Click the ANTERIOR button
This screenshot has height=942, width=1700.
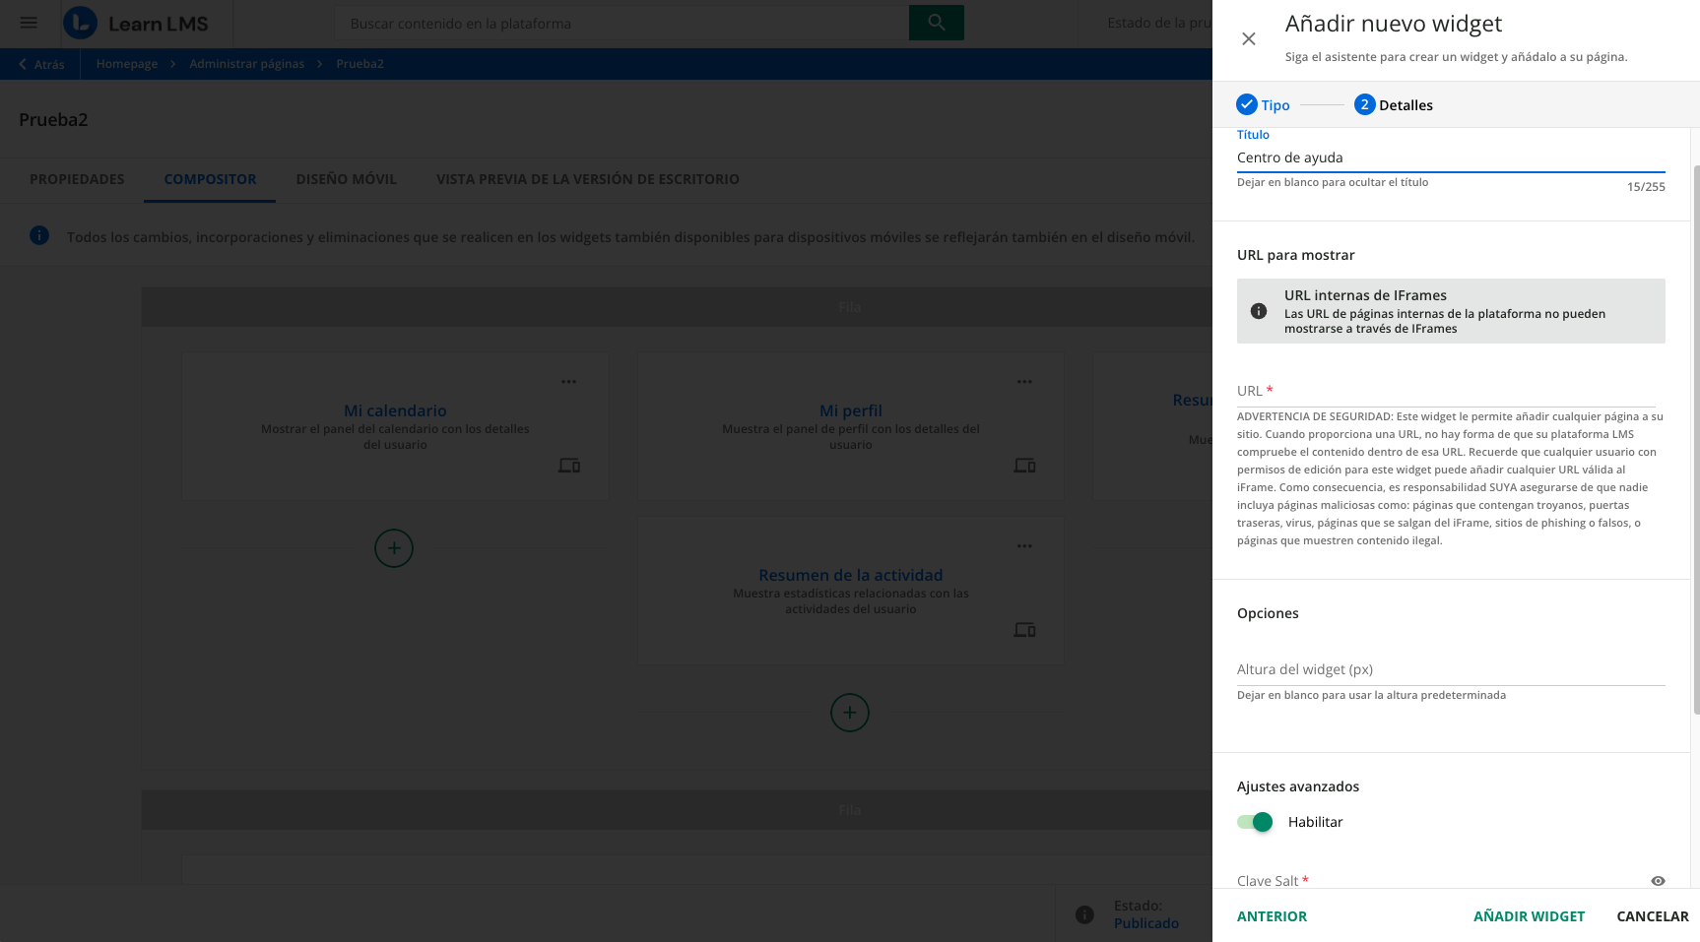point(1272,915)
